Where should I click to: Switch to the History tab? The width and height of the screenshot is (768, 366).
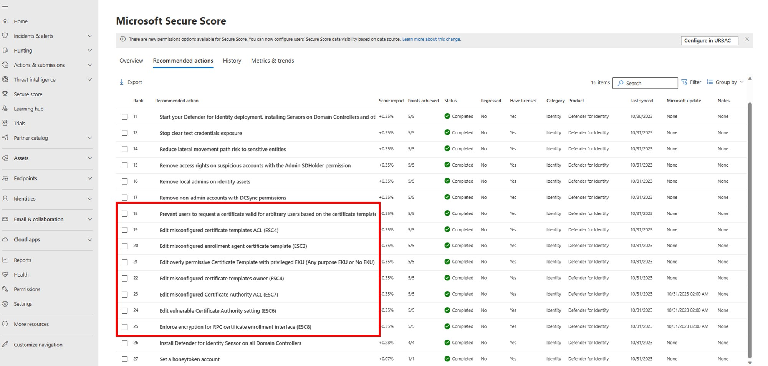[232, 61]
